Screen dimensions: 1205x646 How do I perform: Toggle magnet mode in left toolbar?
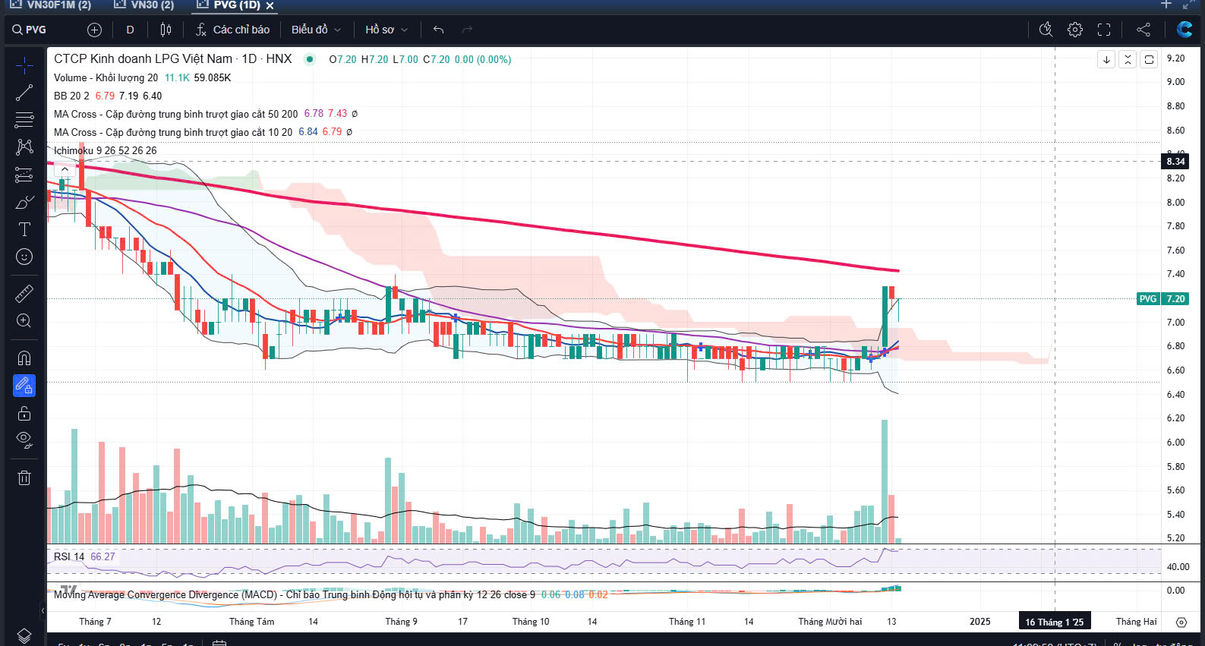(24, 358)
